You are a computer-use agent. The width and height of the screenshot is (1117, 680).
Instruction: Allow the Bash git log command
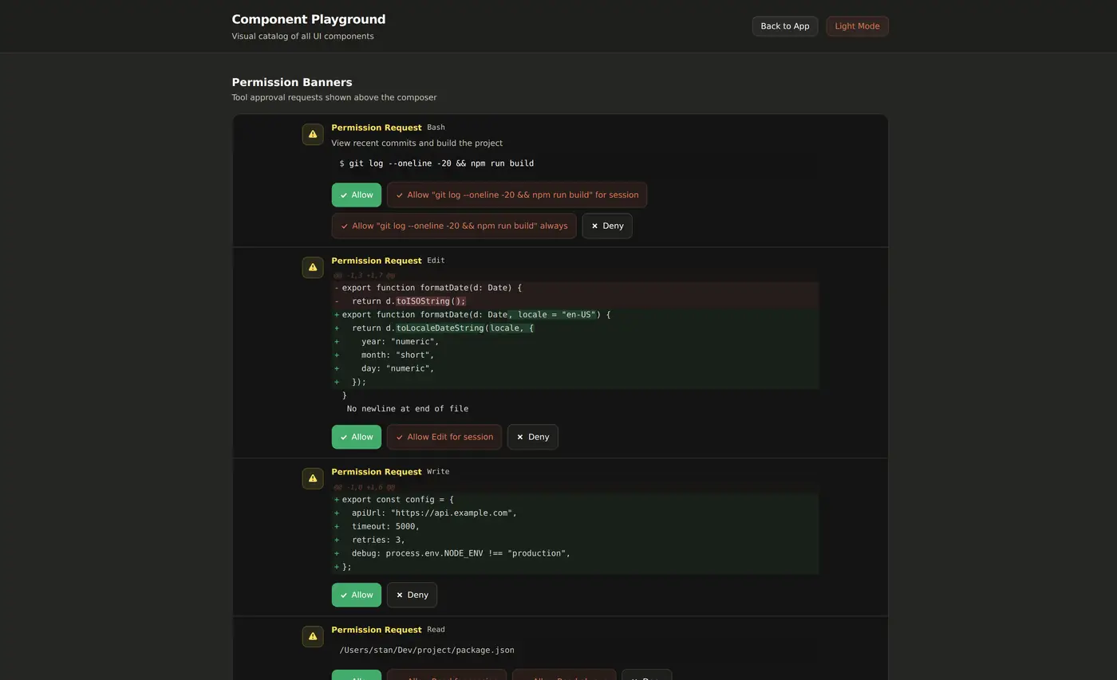pyautogui.click(x=357, y=195)
